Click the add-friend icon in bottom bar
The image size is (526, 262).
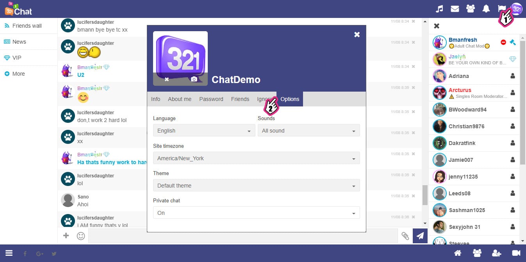497,253
